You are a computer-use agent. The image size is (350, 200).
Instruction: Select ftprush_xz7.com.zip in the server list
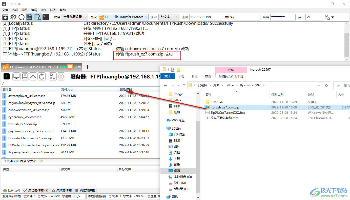23,124
